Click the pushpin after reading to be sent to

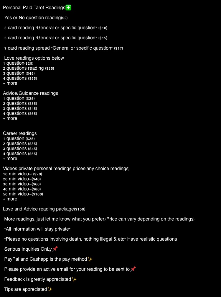click(x=133, y=269)
